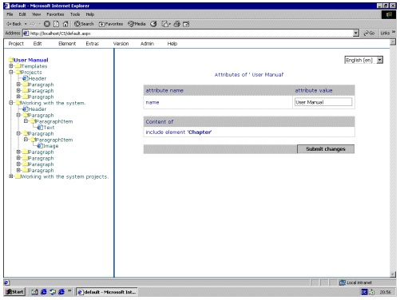Switch to 'default - Microsoft Int...' taskbar button
Image resolution: width=400 pixels, height=300 pixels.
pyautogui.click(x=107, y=292)
